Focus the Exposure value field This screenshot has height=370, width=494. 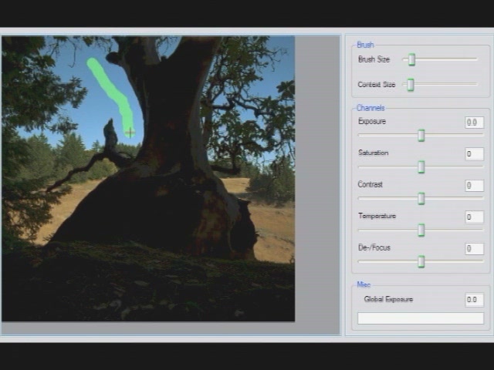[x=474, y=123]
